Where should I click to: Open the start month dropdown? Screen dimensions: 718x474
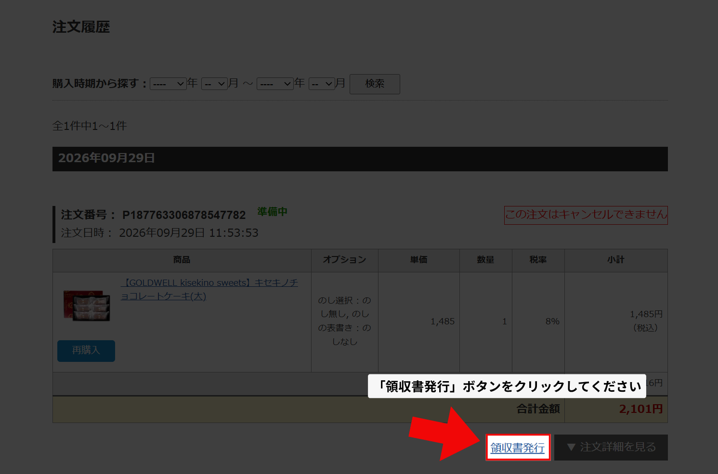click(214, 84)
